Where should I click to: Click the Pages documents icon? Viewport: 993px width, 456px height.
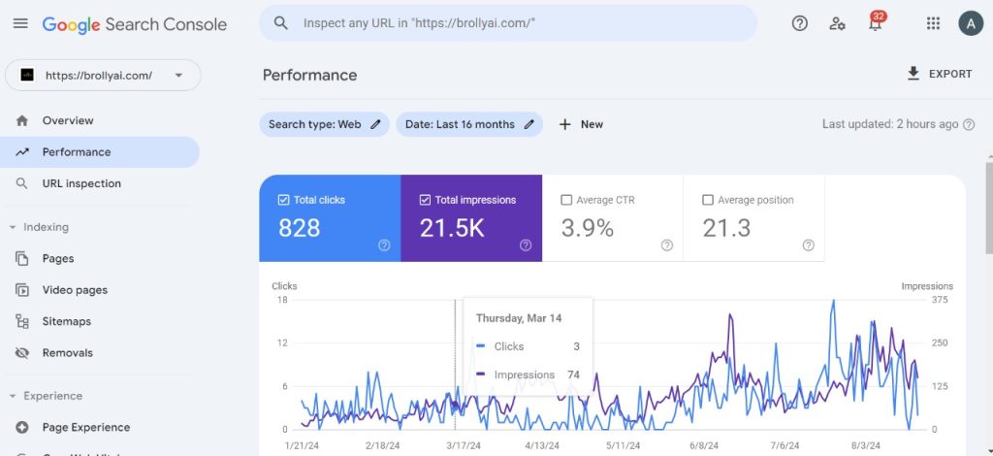tap(22, 258)
